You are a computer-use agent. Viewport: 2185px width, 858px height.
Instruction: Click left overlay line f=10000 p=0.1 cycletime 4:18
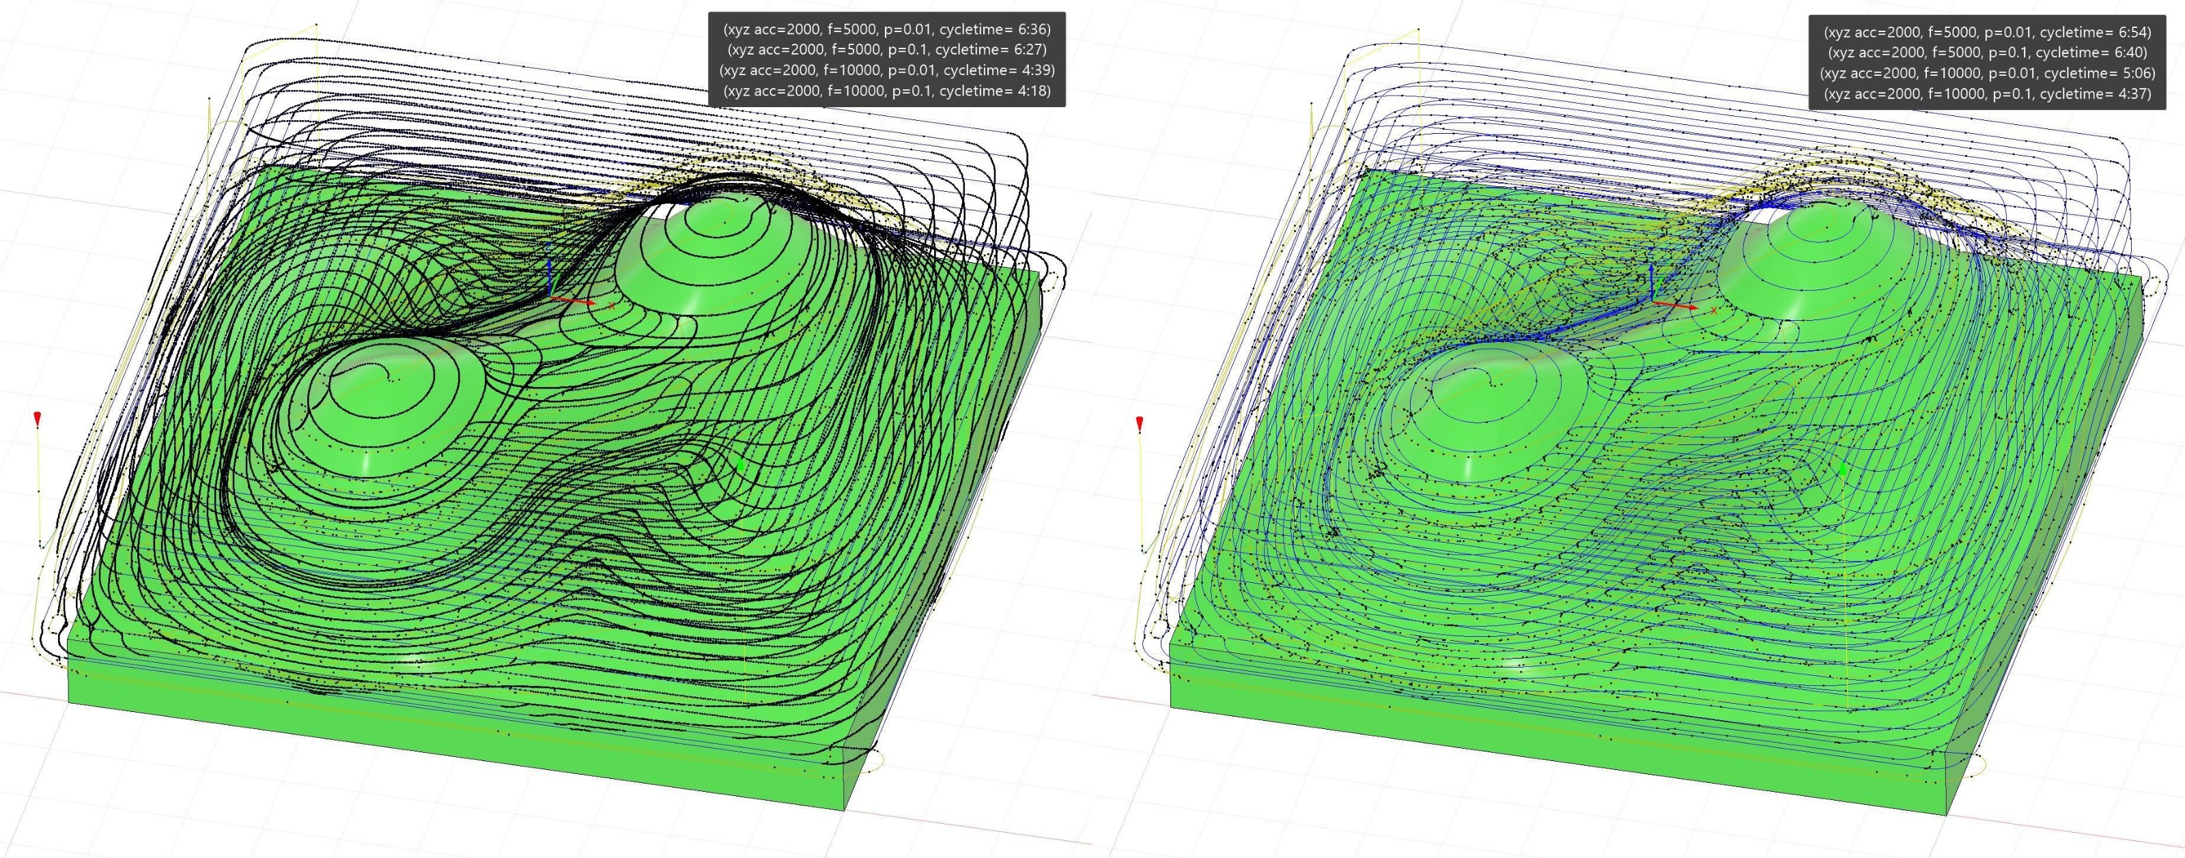pyautogui.click(x=886, y=91)
